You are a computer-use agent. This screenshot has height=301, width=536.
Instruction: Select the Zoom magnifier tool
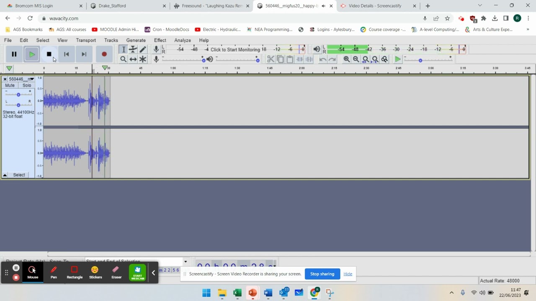pyautogui.click(x=123, y=59)
